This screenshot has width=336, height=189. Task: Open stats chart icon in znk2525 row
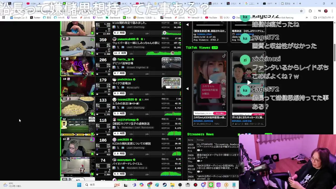pyautogui.click(x=114, y=148)
